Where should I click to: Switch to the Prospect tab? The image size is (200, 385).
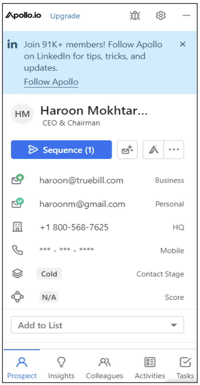[x=22, y=367]
